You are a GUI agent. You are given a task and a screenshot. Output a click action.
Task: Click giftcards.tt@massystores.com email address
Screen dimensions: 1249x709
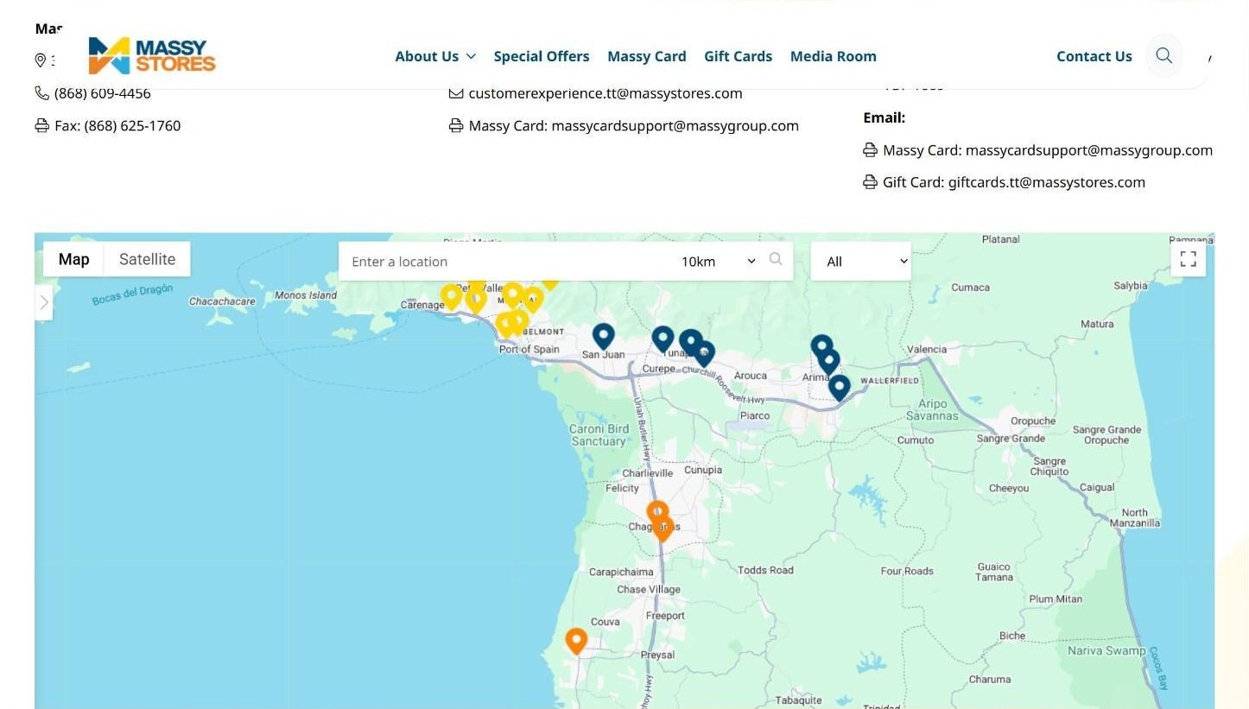[1047, 182]
